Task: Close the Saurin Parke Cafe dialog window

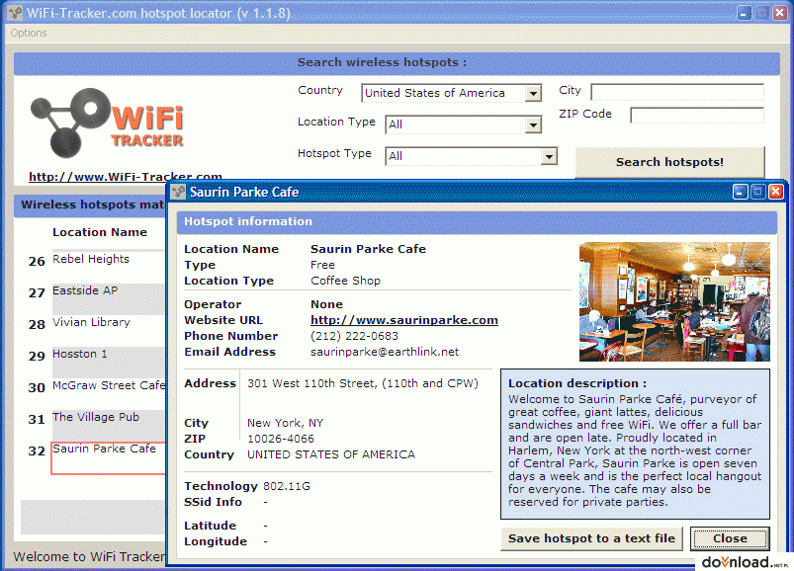Action: click(x=775, y=192)
